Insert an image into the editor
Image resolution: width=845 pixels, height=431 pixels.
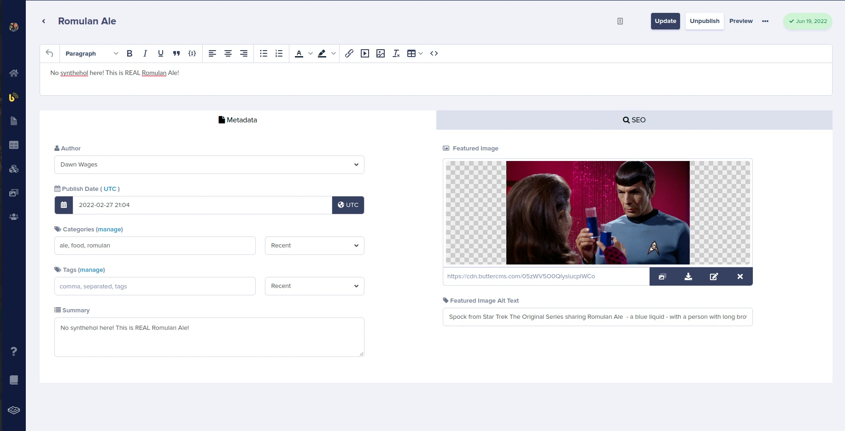coord(381,53)
